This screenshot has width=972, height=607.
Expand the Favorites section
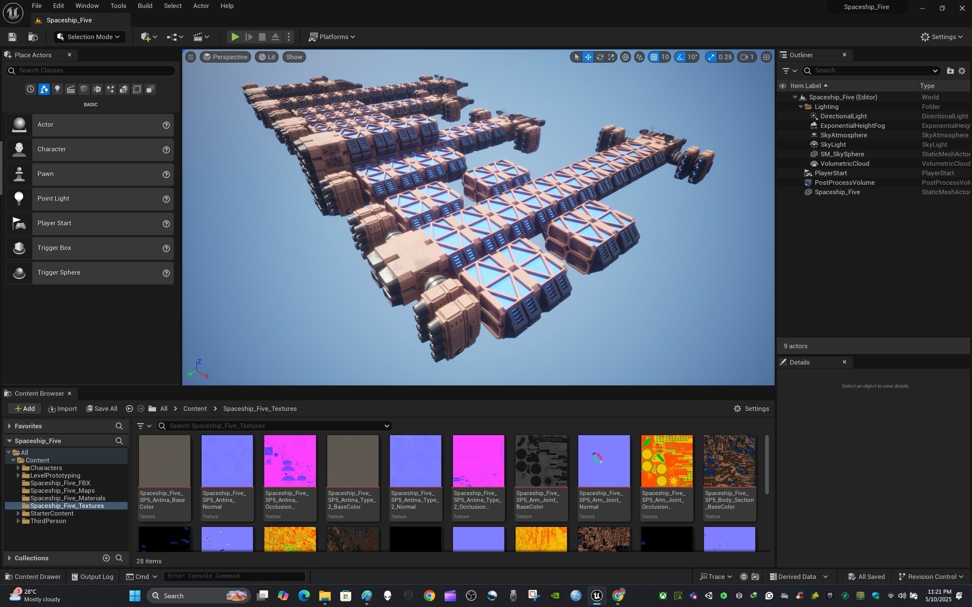(x=9, y=426)
